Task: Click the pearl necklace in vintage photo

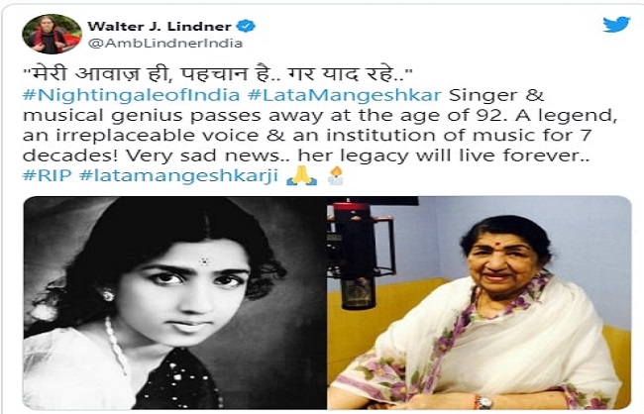Action: point(117,345)
